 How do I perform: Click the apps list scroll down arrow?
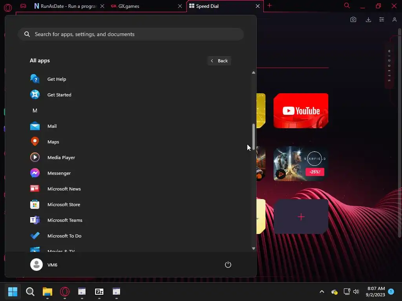254,248
